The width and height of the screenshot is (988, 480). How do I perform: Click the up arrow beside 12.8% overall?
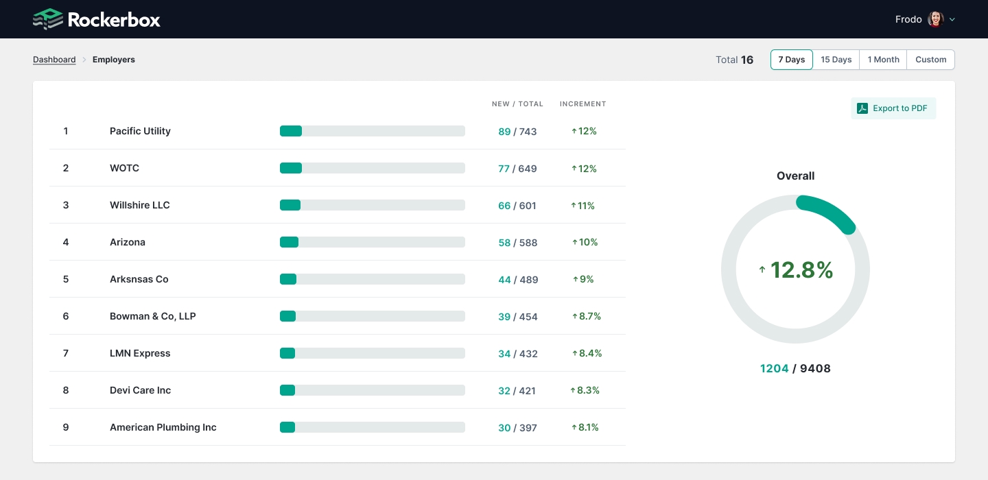pyautogui.click(x=762, y=270)
